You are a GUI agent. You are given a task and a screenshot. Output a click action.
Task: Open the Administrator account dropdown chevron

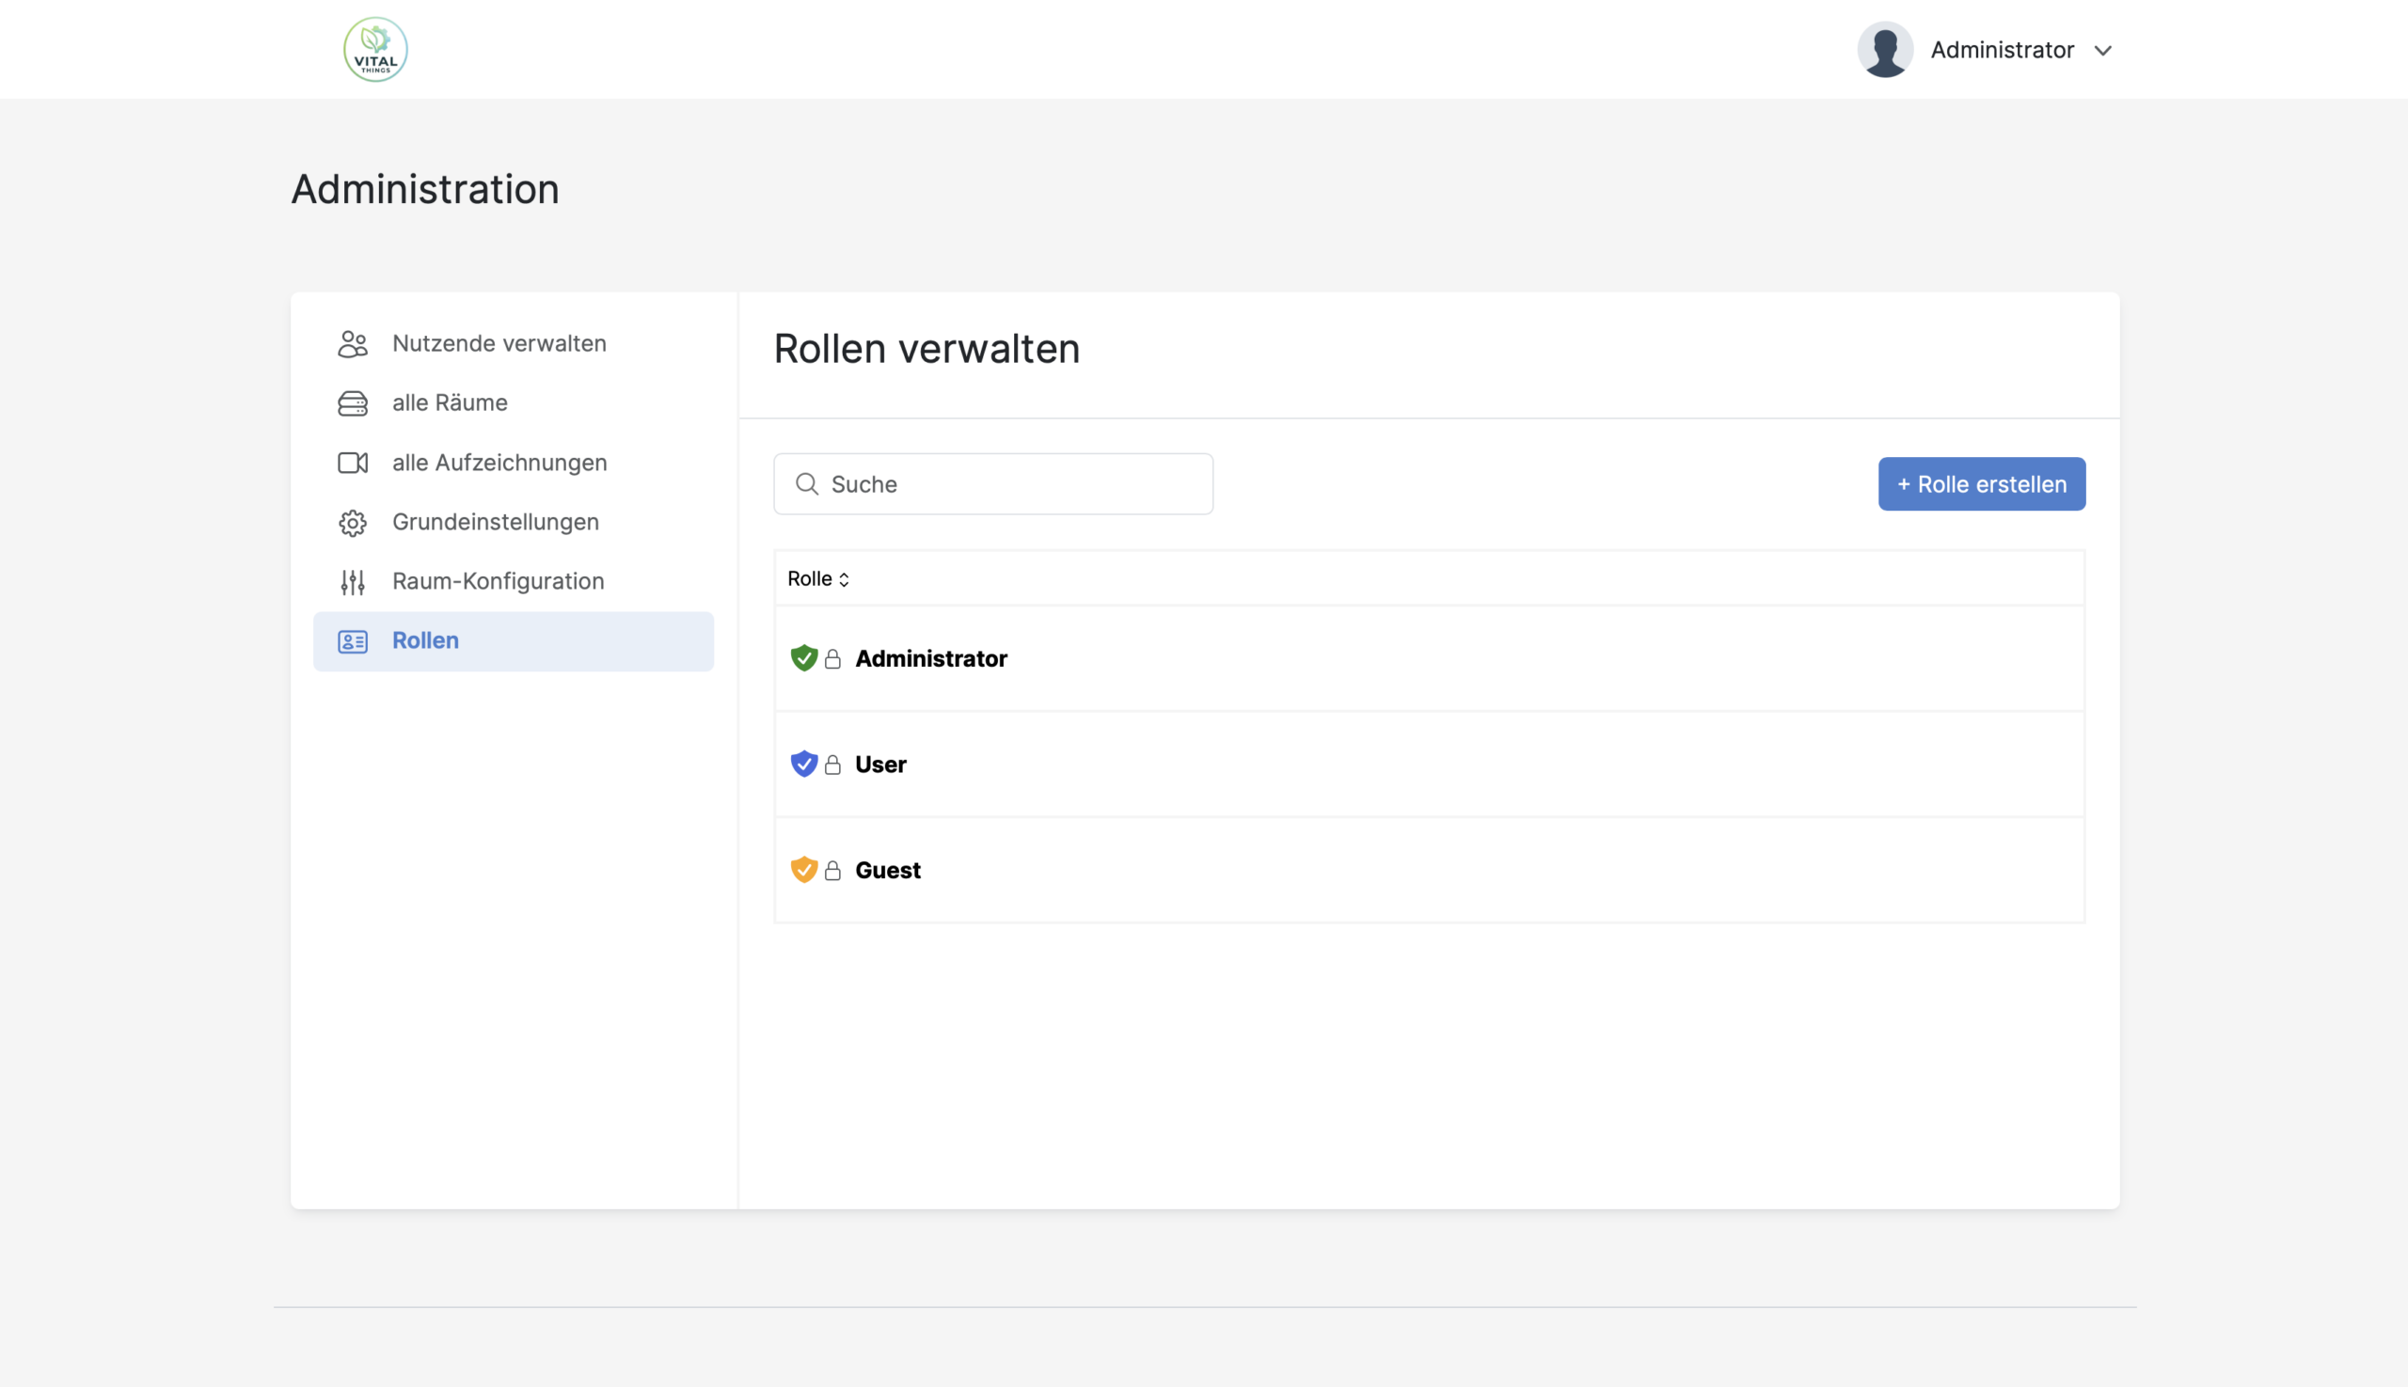pyautogui.click(x=2103, y=51)
